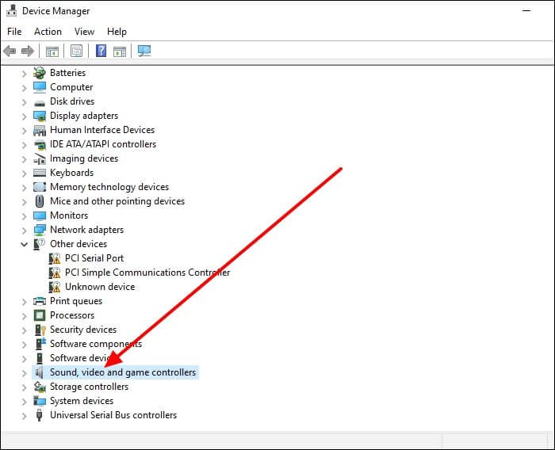This screenshot has width=555, height=450.
Task: Expand the Processors node
Action: (x=24, y=316)
